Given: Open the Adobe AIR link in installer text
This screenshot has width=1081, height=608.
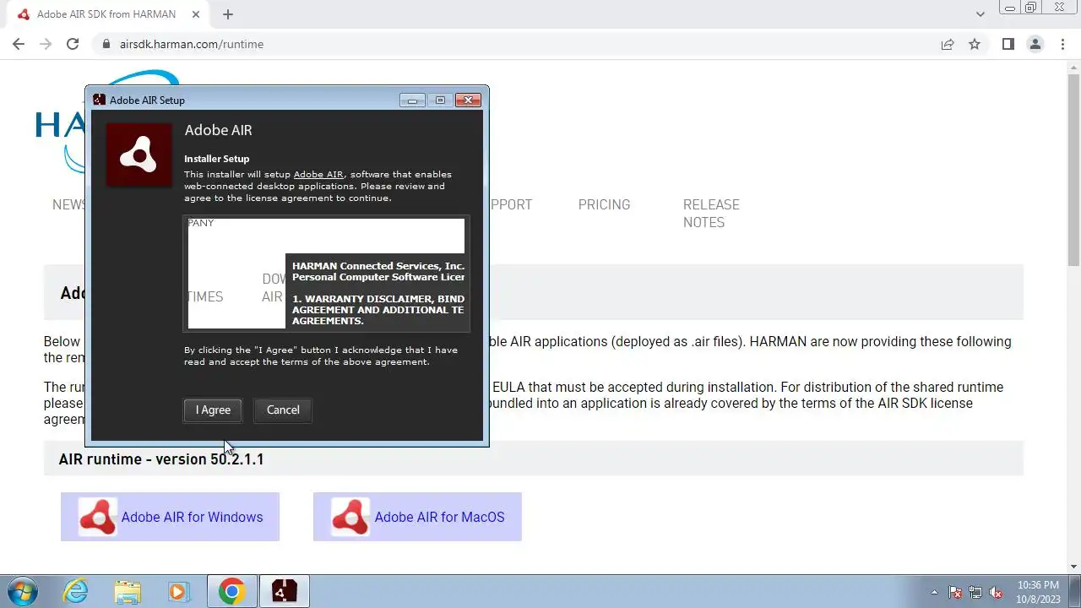Looking at the screenshot, I should coord(318,175).
